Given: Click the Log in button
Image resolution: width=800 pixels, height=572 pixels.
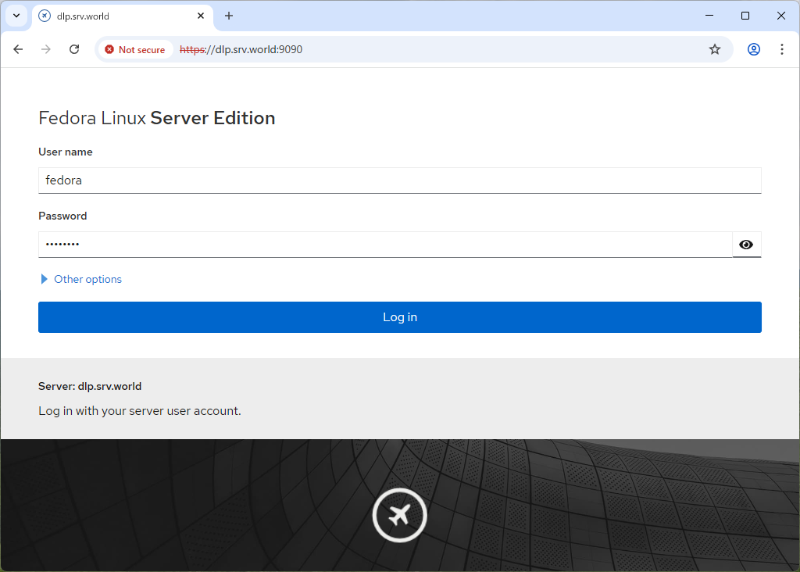Looking at the screenshot, I should (400, 317).
